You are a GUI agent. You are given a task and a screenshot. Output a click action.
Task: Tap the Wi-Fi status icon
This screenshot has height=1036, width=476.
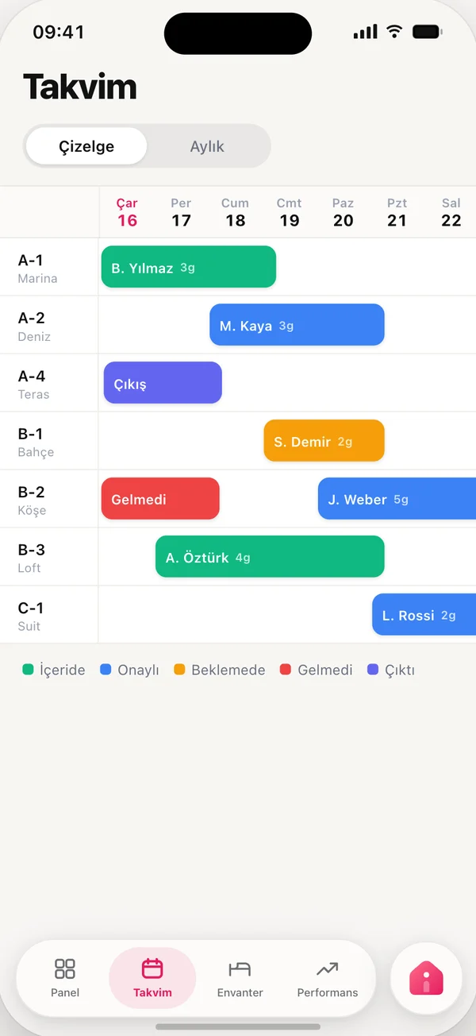point(394,32)
